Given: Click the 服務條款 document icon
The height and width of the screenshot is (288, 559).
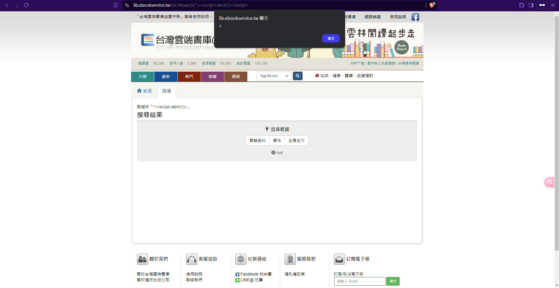Looking at the screenshot, I should [290, 259].
